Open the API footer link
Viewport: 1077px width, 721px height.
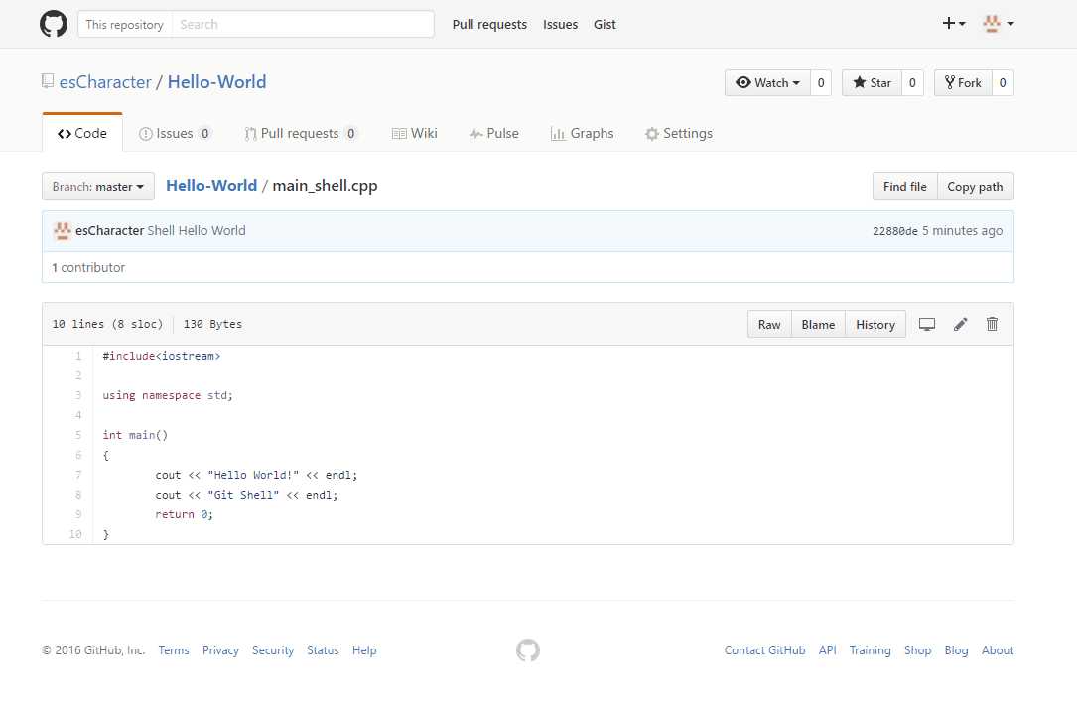tap(827, 650)
